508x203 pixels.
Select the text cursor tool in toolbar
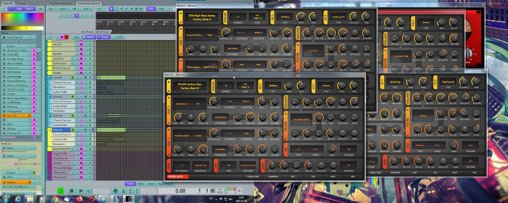click(x=116, y=9)
